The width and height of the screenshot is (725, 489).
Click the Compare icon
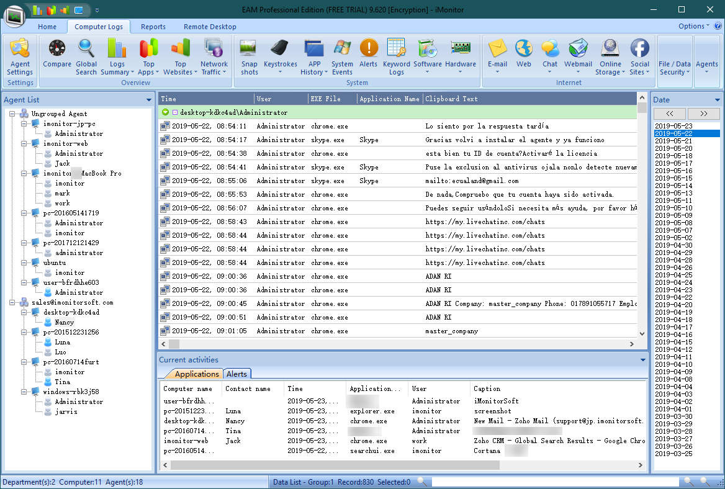coord(57,53)
